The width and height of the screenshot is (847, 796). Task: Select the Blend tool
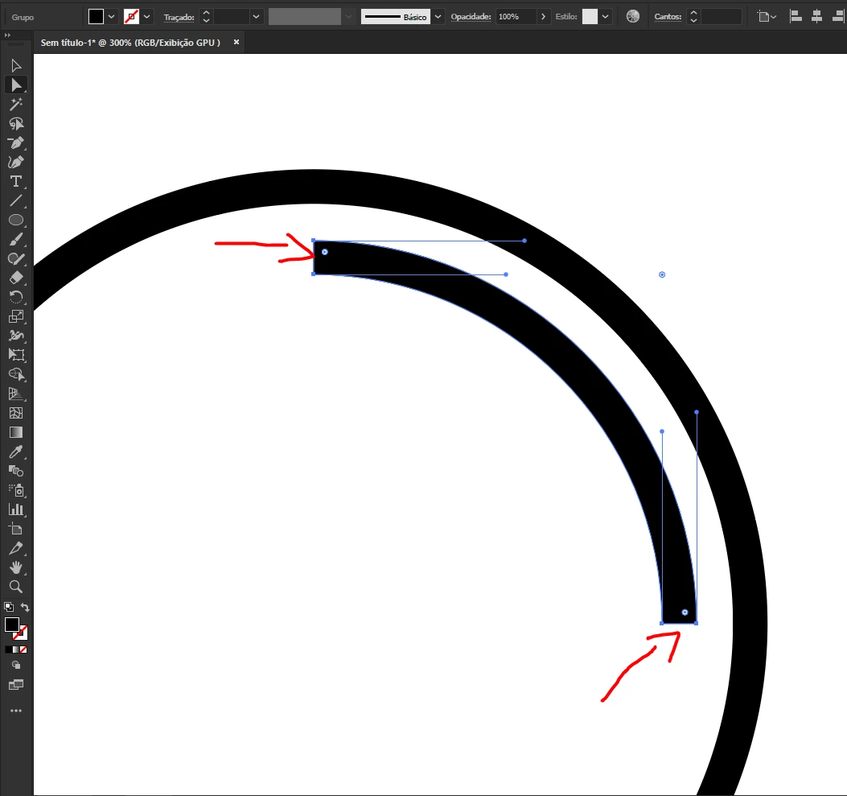(x=16, y=471)
